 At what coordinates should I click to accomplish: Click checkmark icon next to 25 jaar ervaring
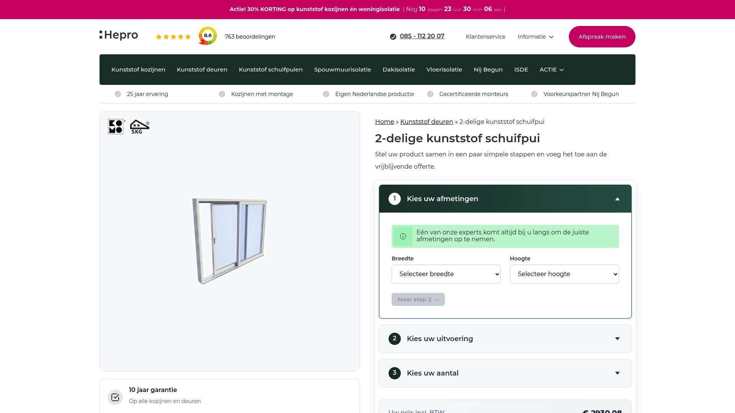pyautogui.click(x=118, y=94)
